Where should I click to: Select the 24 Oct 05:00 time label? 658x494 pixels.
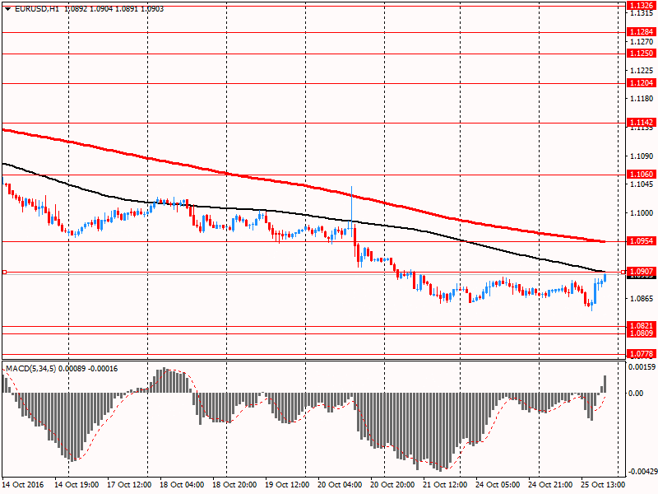498,484
